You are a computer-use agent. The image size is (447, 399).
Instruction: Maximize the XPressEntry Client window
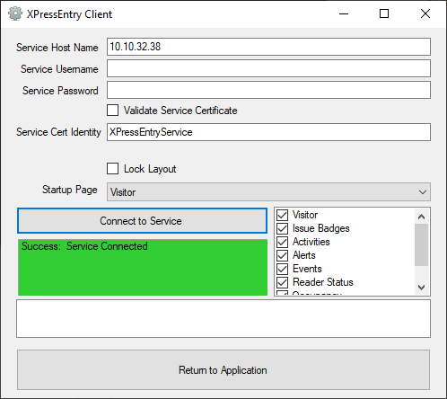pyautogui.click(x=384, y=13)
